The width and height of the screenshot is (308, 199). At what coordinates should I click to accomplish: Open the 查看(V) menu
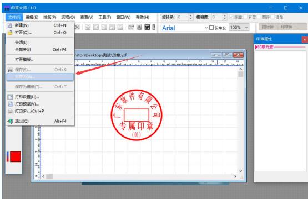click(87, 17)
